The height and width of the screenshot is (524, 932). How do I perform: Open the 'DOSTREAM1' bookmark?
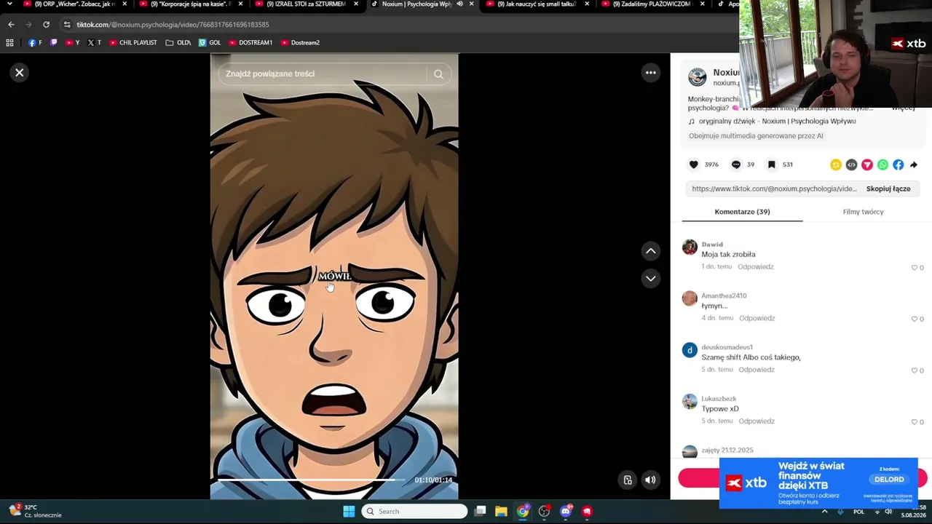(x=250, y=43)
